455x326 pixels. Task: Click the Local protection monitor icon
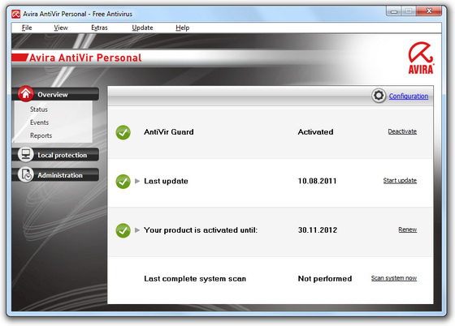(x=25, y=154)
